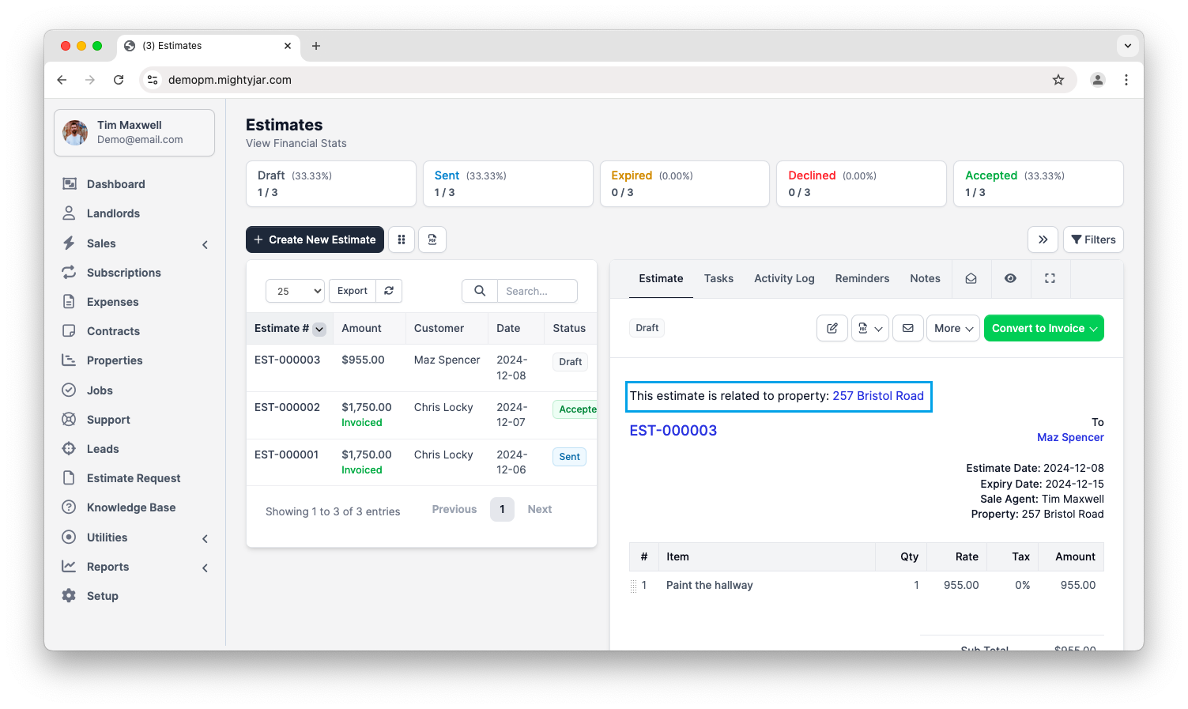Click the Next pagination button
This screenshot has width=1188, height=709.
click(540, 510)
